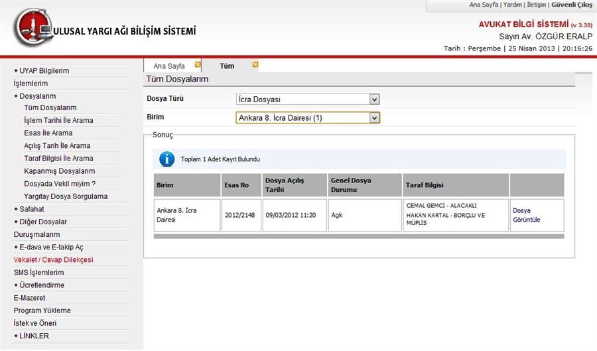
Task: Click the Esas No column header
Action: (x=237, y=185)
